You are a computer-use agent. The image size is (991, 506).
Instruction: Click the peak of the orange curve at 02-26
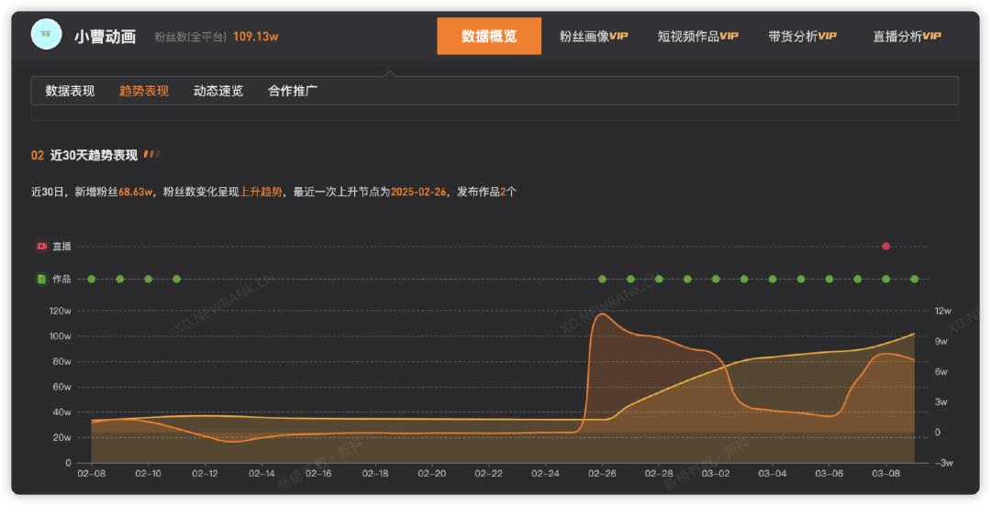pyautogui.click(x=601, y=314)
